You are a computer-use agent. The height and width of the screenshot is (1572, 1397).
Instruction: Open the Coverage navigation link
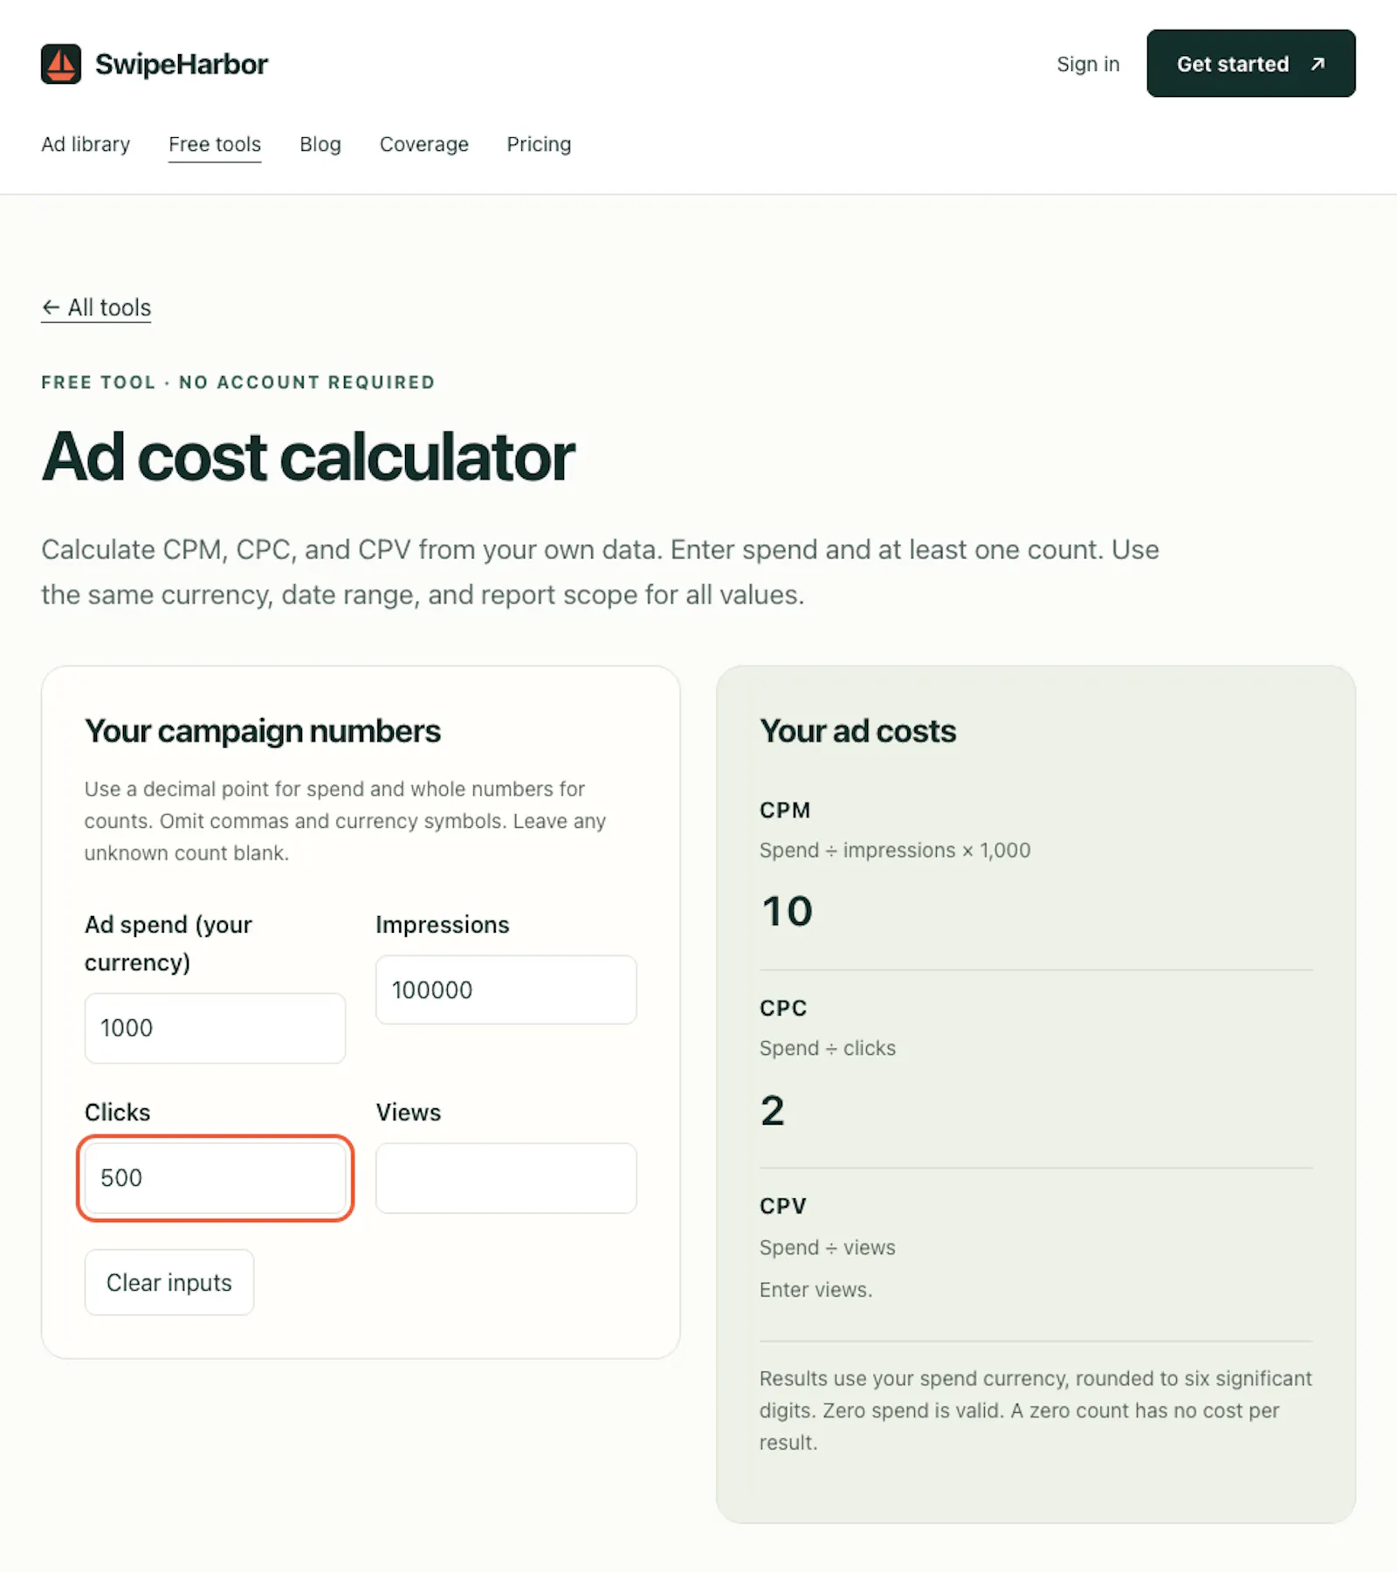click(x=424, y=144)
